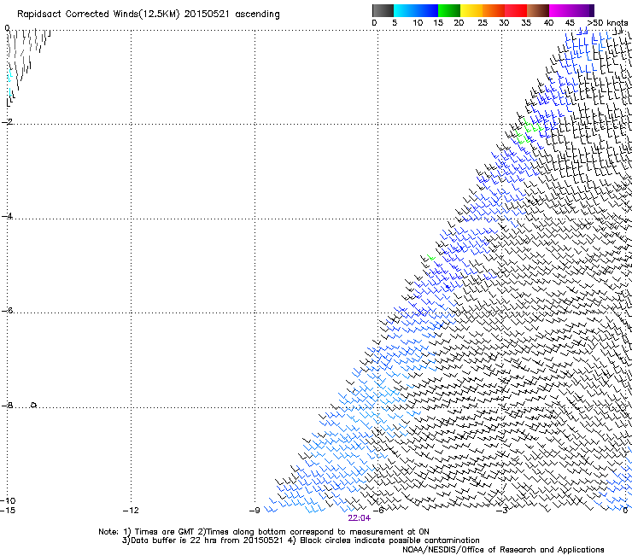Click the '40' colorbar tick label

(x=548, y=23)
